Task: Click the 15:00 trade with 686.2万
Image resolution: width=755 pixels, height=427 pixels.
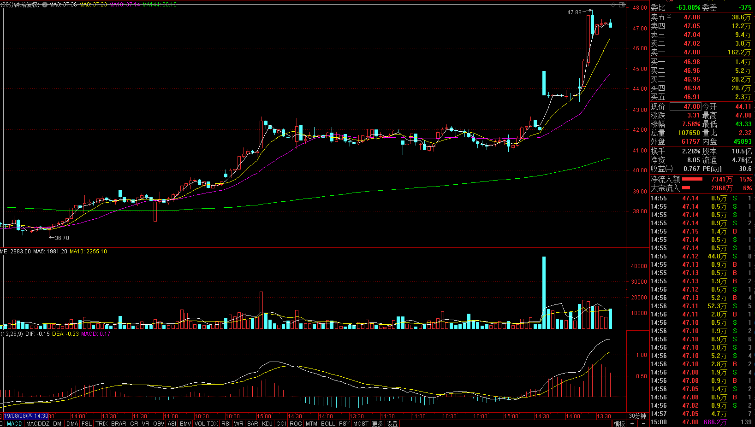Action: point(701,422)
